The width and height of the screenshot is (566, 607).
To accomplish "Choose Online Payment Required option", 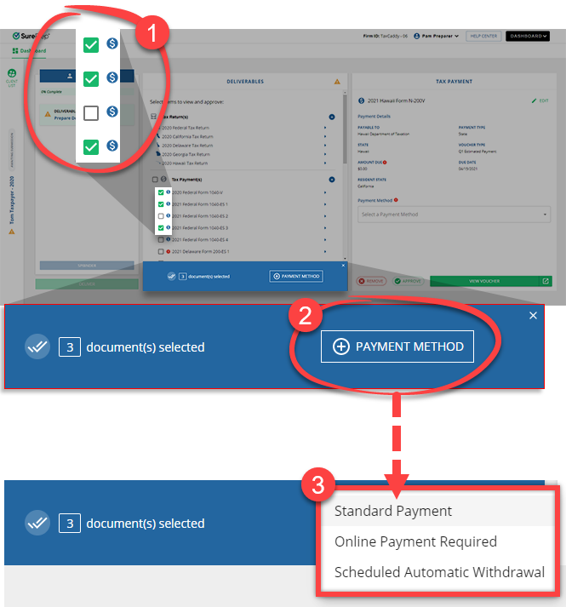I will click(x=438, y=541).
